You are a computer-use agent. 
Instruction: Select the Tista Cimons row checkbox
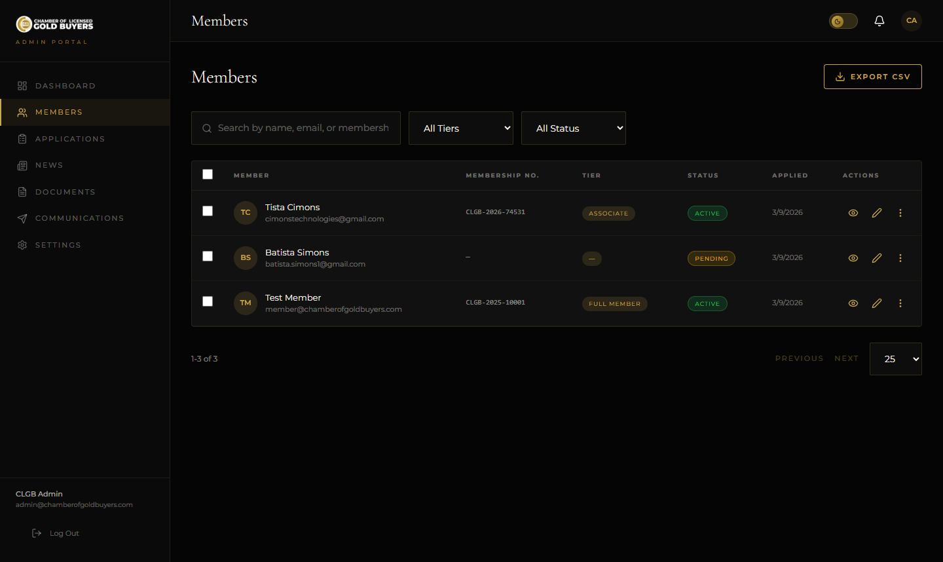pos(208,211)
